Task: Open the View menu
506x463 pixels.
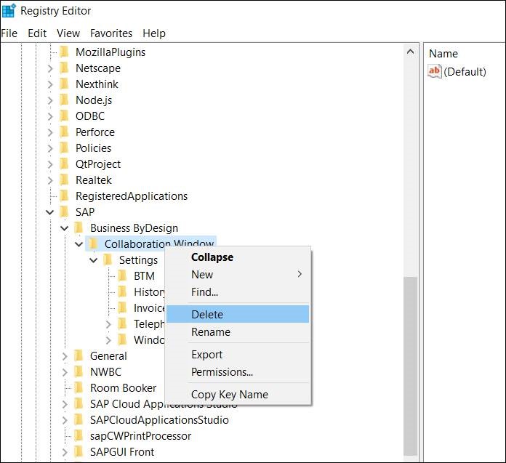Action: pyautogui.click(x=68, y=33)
